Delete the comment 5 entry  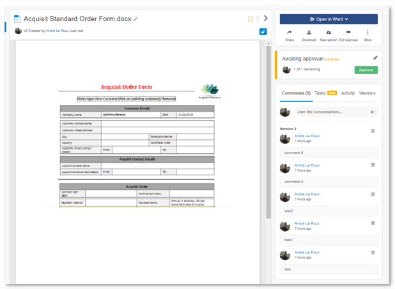(373, 131)
